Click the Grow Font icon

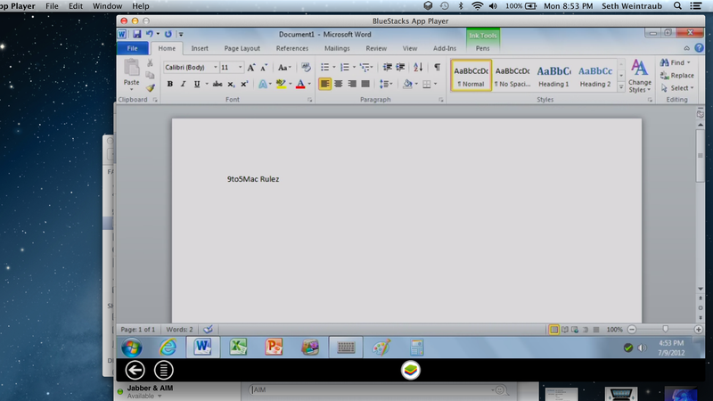click(251, 68)
